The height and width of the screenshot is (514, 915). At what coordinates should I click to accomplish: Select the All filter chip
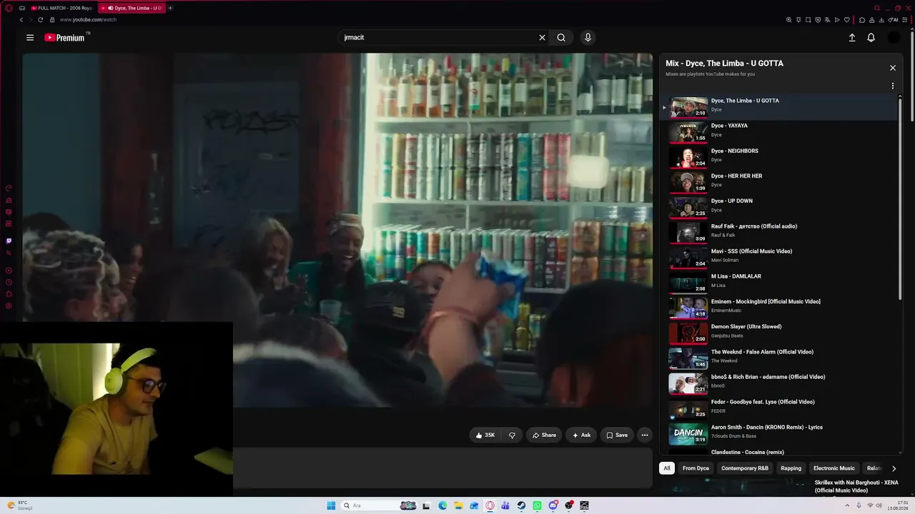(x=666, y=468)
